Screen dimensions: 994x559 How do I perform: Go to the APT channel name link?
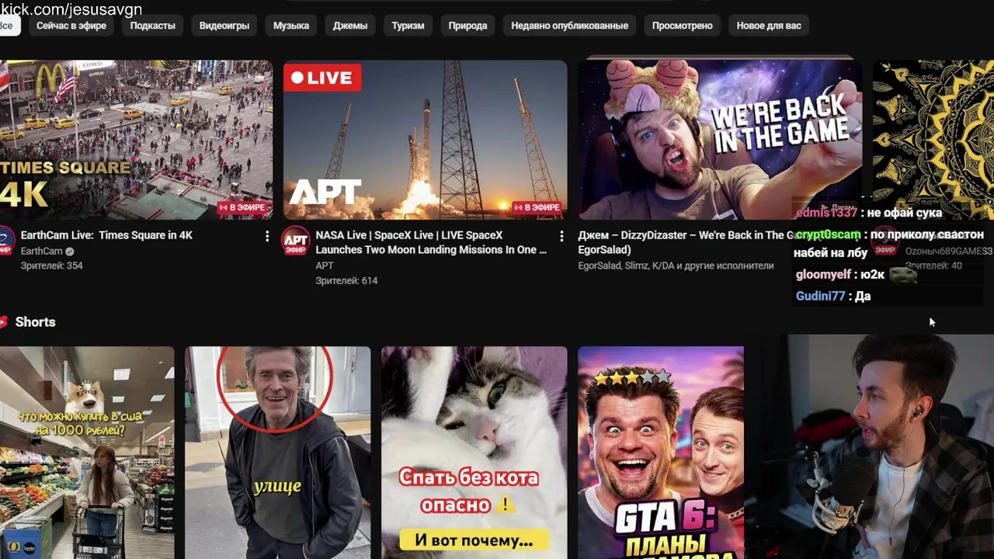coord(325,266)
